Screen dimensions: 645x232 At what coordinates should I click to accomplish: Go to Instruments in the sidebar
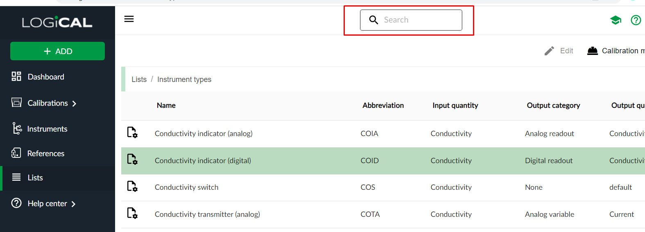coord(47,129)
